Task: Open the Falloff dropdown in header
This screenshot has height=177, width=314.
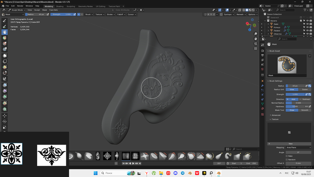Action: pos(121,14)
